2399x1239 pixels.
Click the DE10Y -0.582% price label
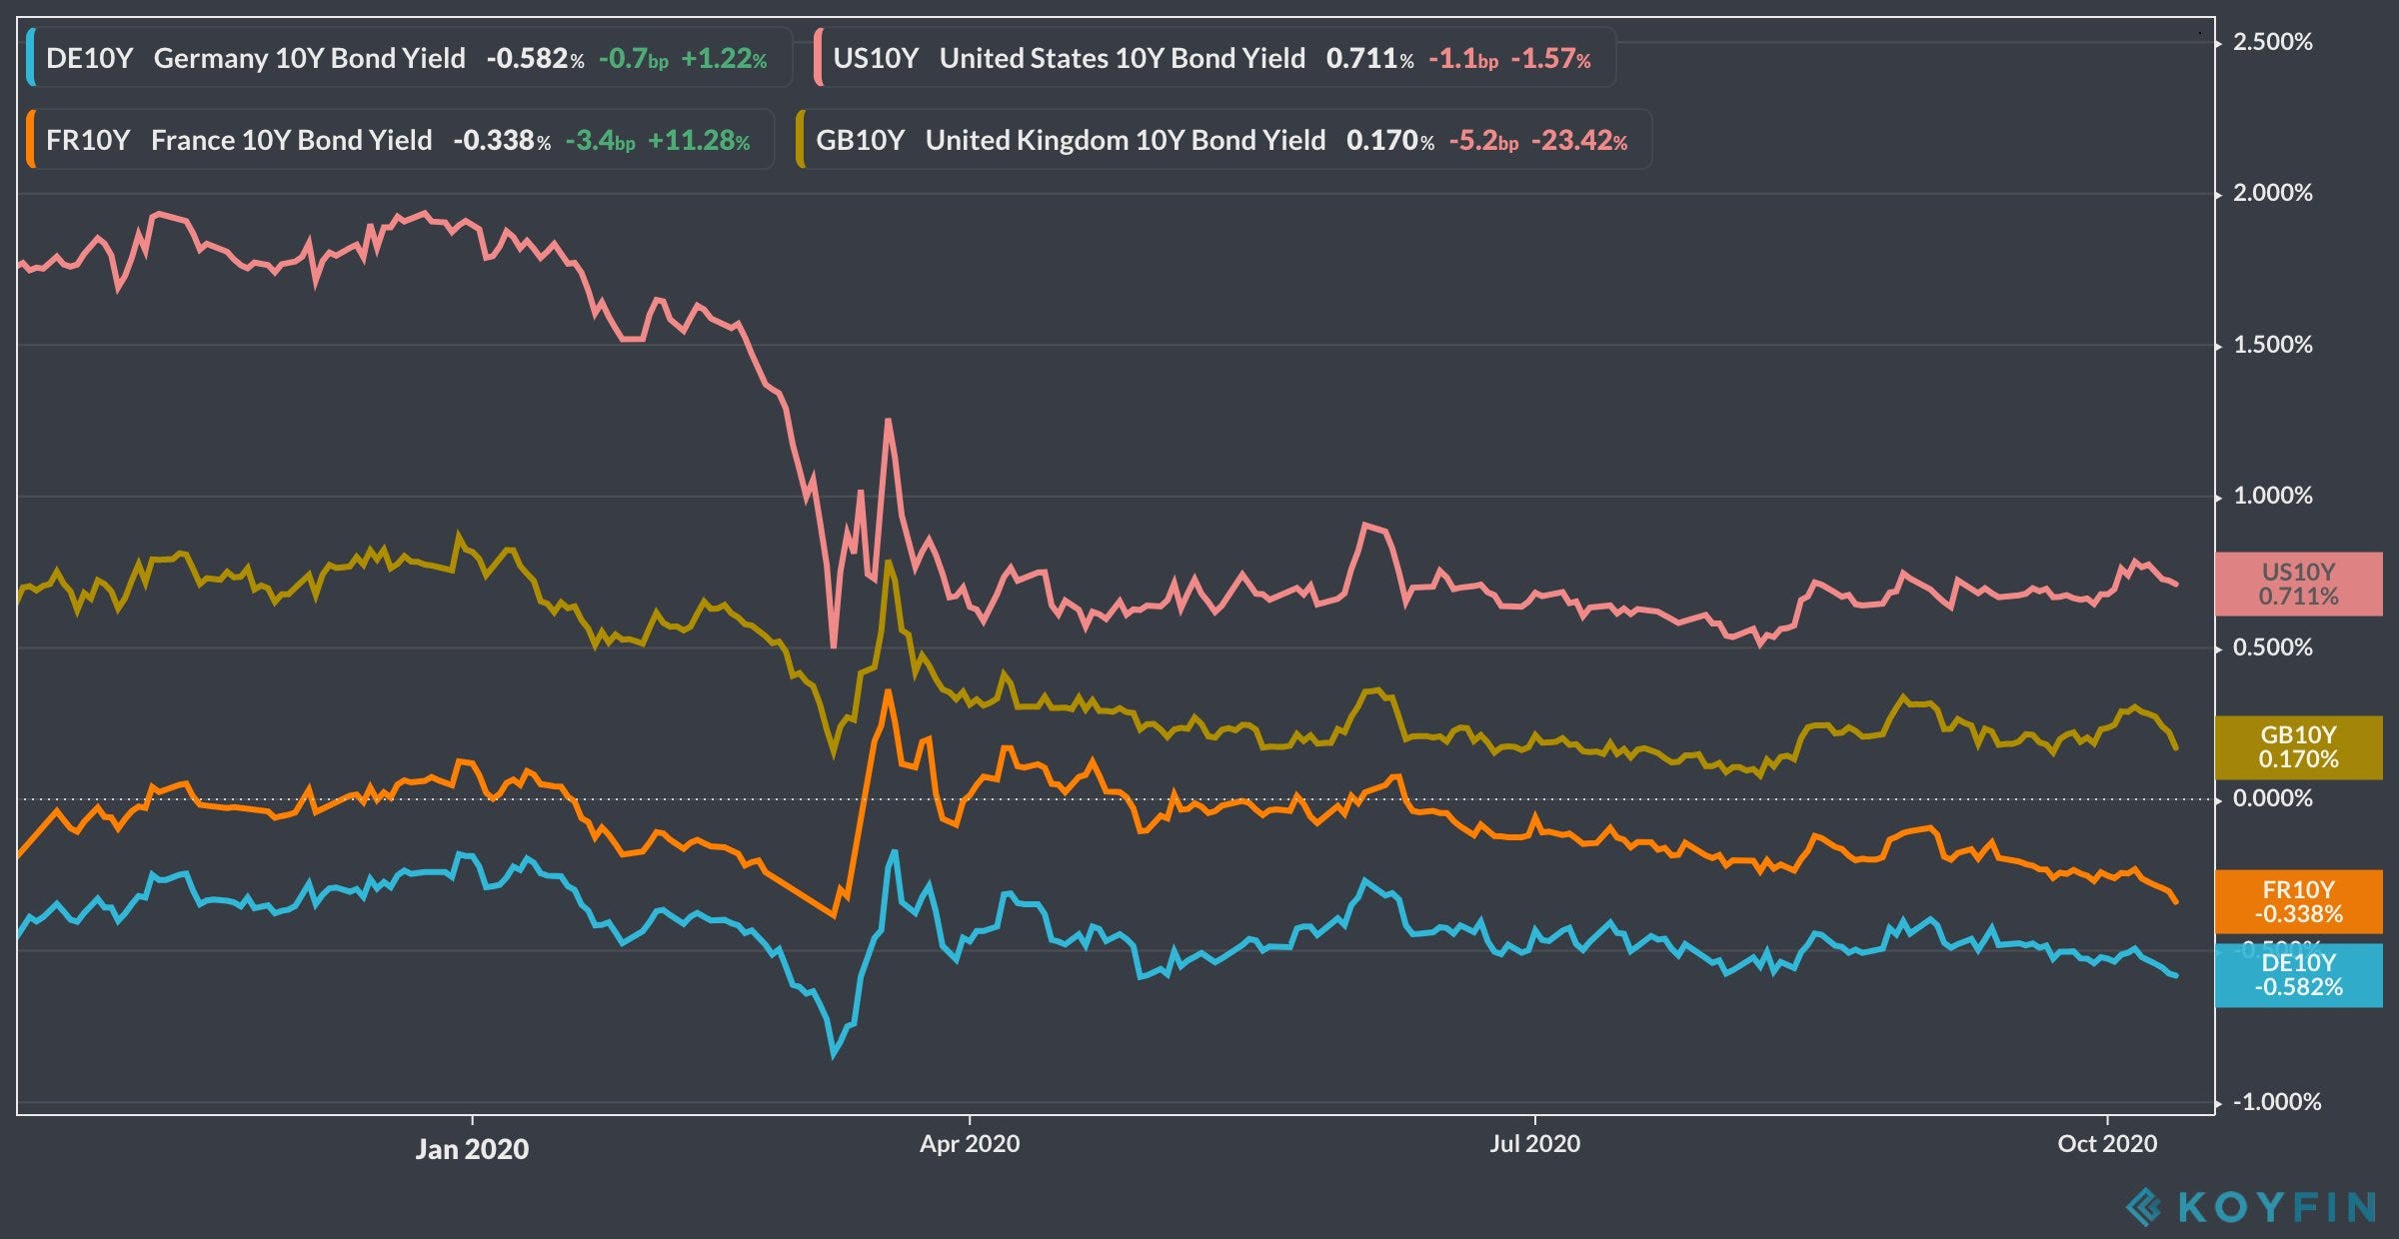coord(2298,975)
